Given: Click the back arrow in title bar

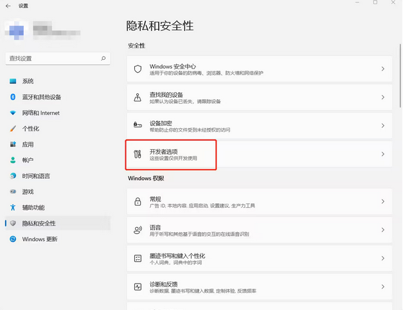Looking at the screenshot, I should 8,6.
